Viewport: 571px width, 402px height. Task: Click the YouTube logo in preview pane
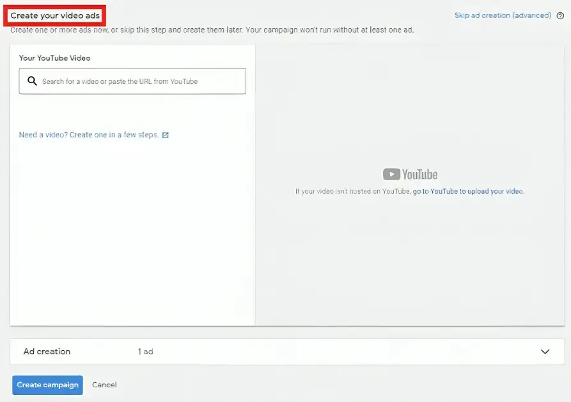click(410, 174)
